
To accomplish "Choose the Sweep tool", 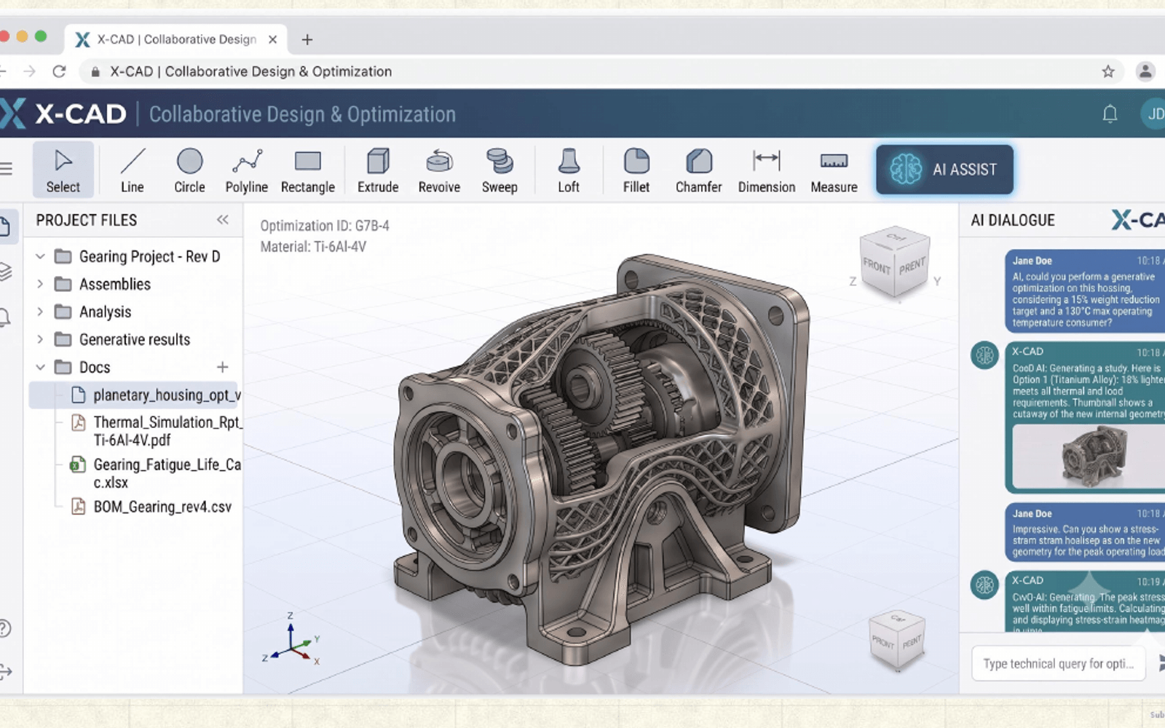I will point(499,170).
